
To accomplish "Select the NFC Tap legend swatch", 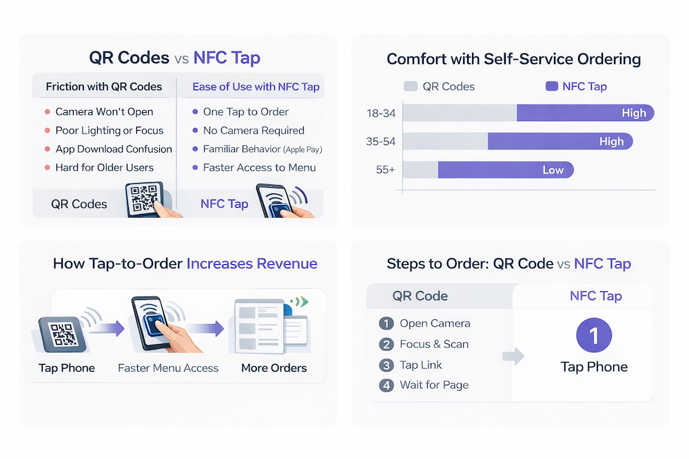I will (551, 87).
